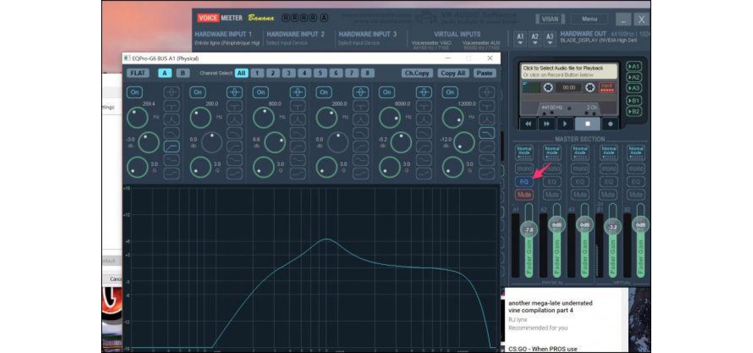Image resolution: width=753 pixels, height=353 pixels.
Task: Stop the cassette recorder
Action: [588, 124]
